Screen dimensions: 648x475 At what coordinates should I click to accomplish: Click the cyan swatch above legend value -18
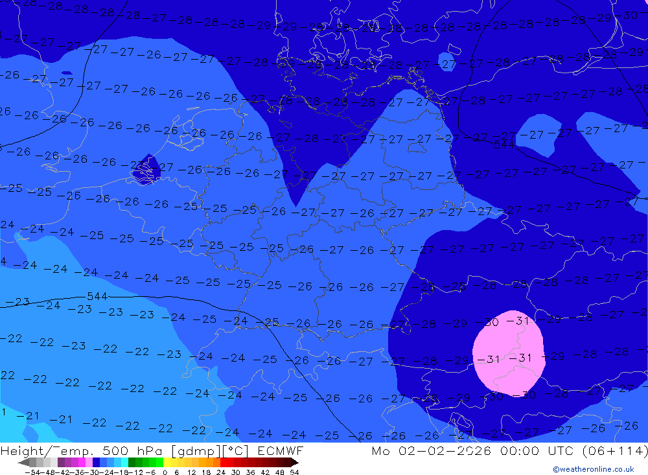(x=124, y=462)
